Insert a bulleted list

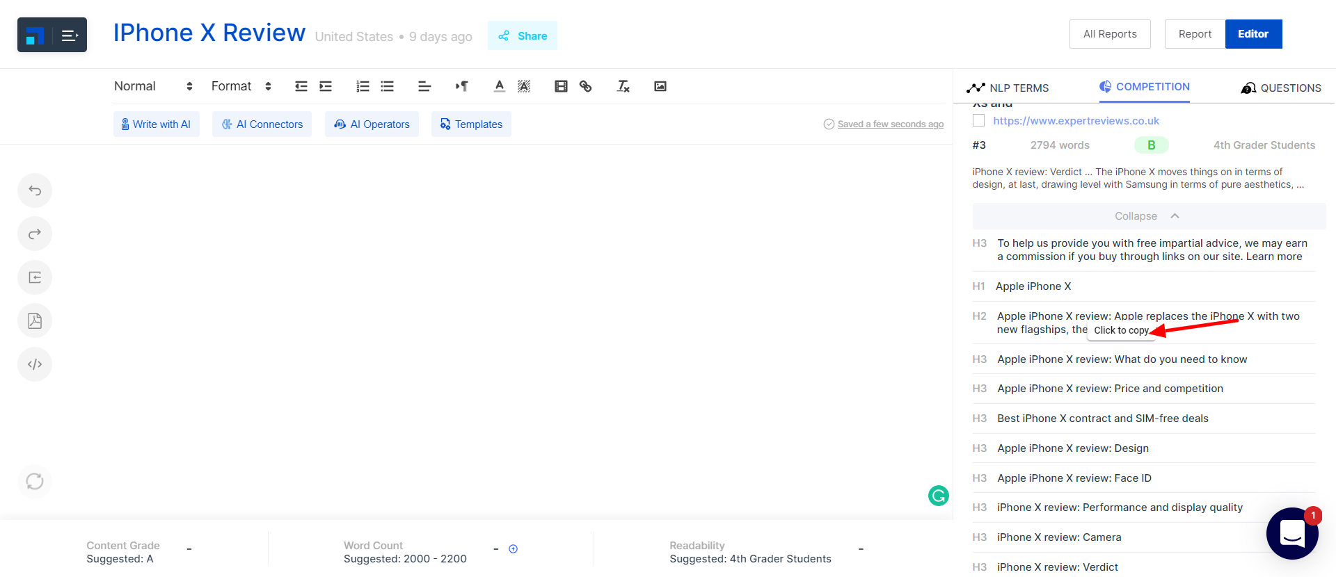point(388,86)
